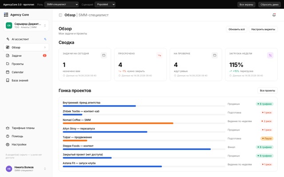Click the Все проекты button

pyautogui.click(x=268, y=90)
